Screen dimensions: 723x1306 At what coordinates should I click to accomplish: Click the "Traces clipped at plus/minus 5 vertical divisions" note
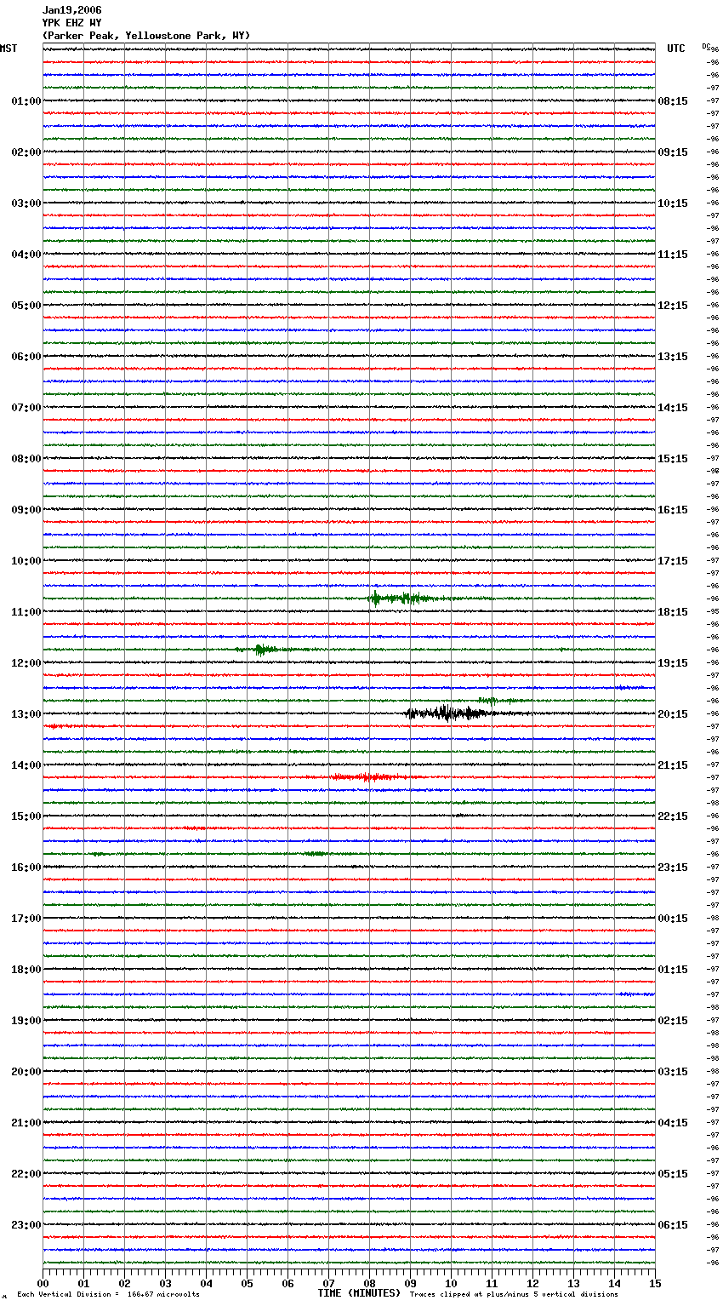514,1294
